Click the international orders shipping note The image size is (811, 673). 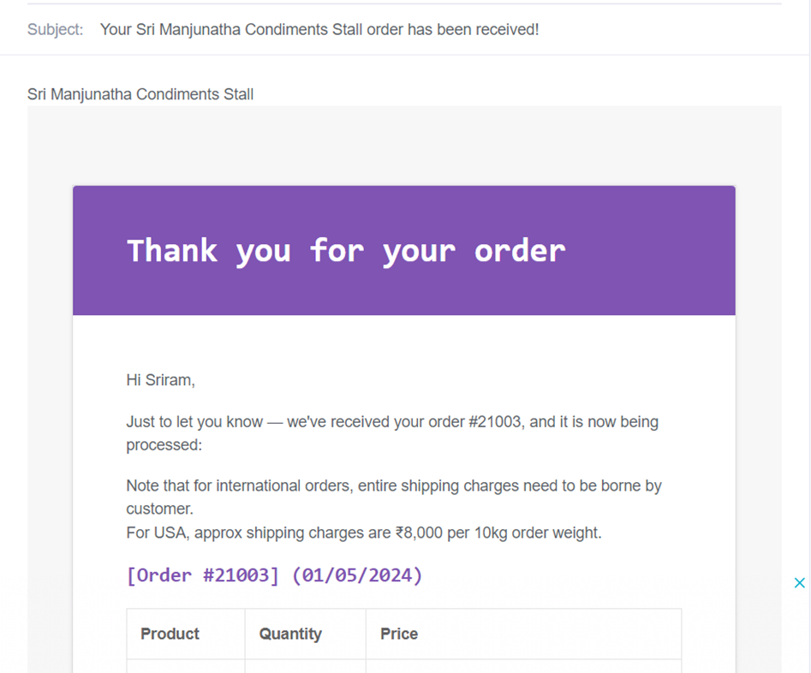394,497
